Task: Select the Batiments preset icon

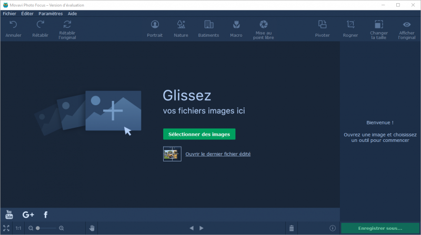Action: pyautogui.click(x=208, y=25)
